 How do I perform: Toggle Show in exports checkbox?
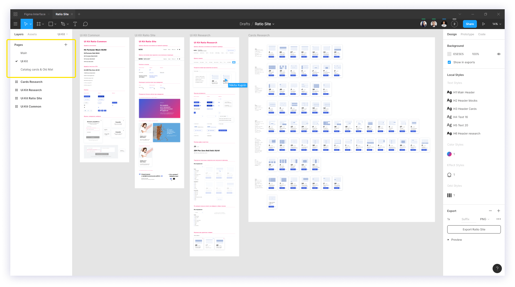pyautogui.click(x=449, y=62)
